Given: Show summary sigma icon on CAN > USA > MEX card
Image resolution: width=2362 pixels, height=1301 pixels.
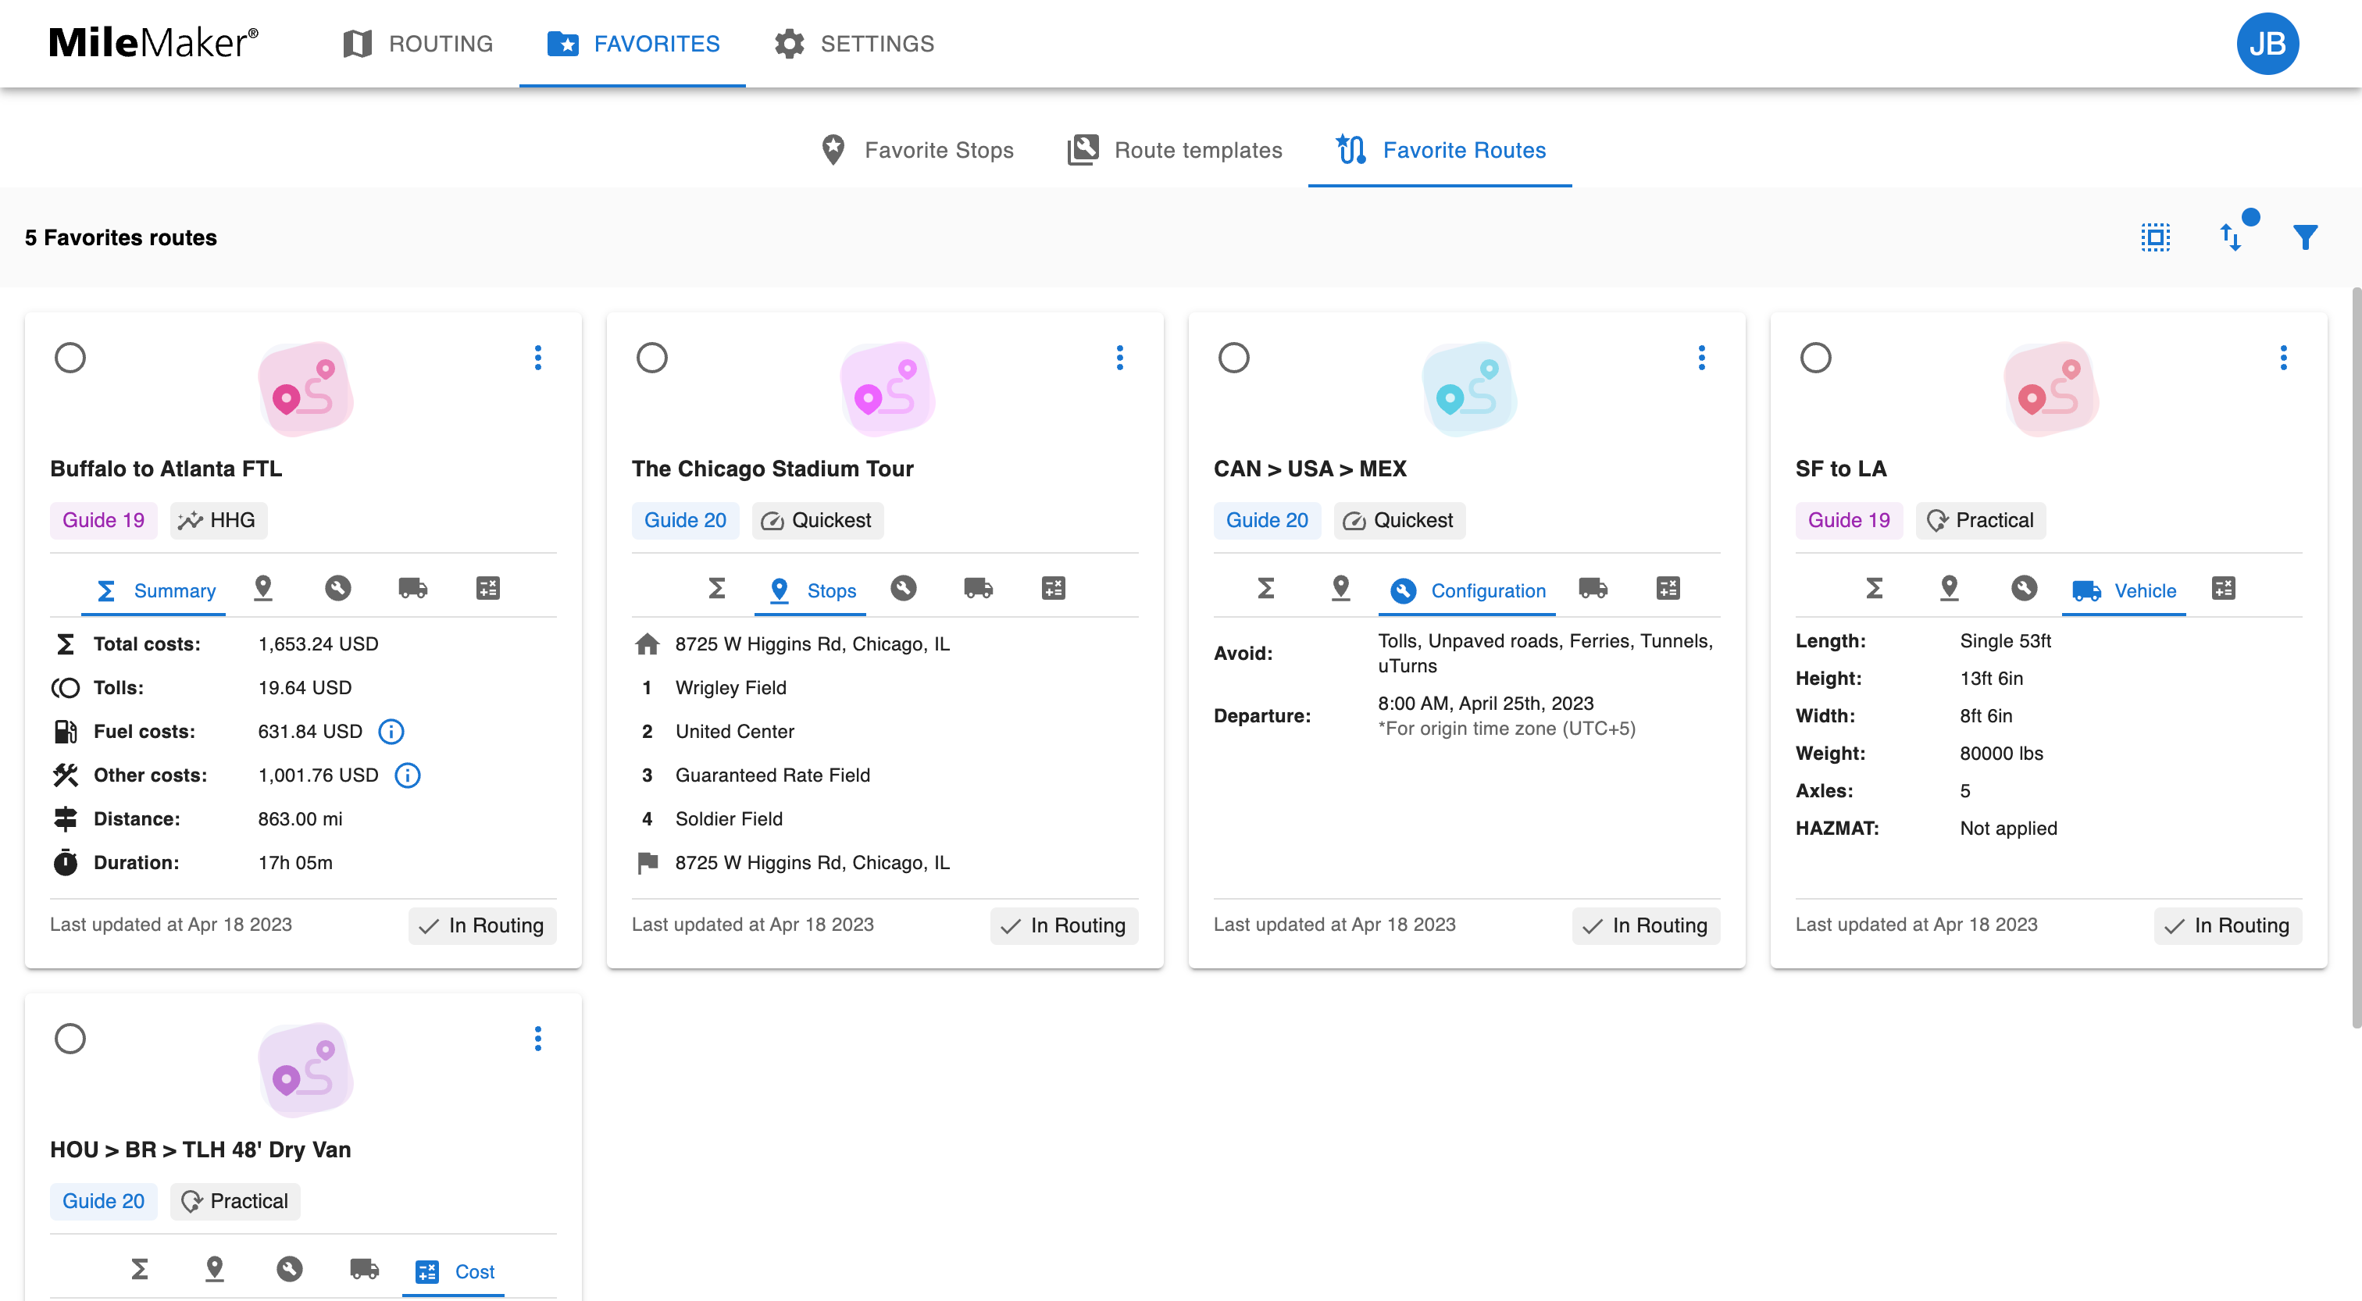Looking at the screenshot, I should (1265, 589).
